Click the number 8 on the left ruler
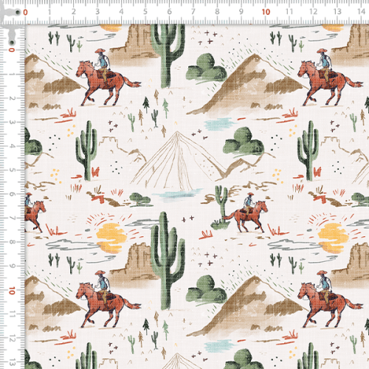 click(12, 242)
